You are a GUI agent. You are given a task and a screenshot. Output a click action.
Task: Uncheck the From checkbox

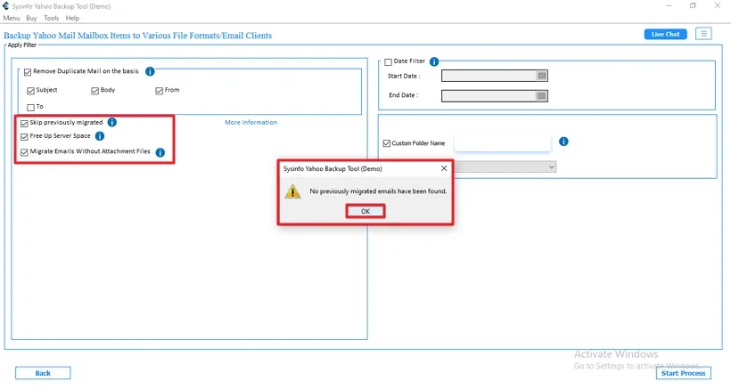point(159,90)
